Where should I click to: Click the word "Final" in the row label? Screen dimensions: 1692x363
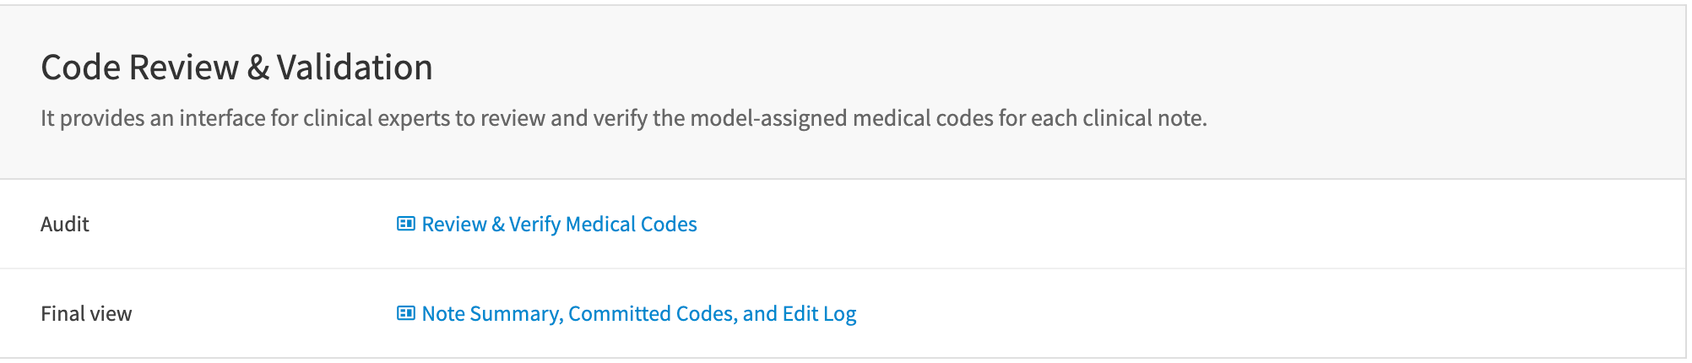coord(61,314)
